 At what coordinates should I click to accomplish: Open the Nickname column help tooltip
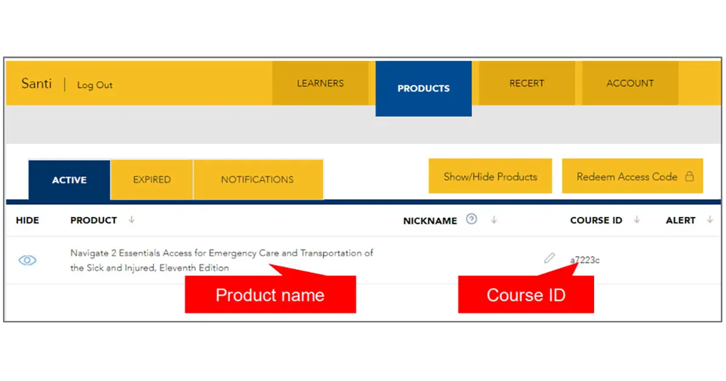click(472, 220)
